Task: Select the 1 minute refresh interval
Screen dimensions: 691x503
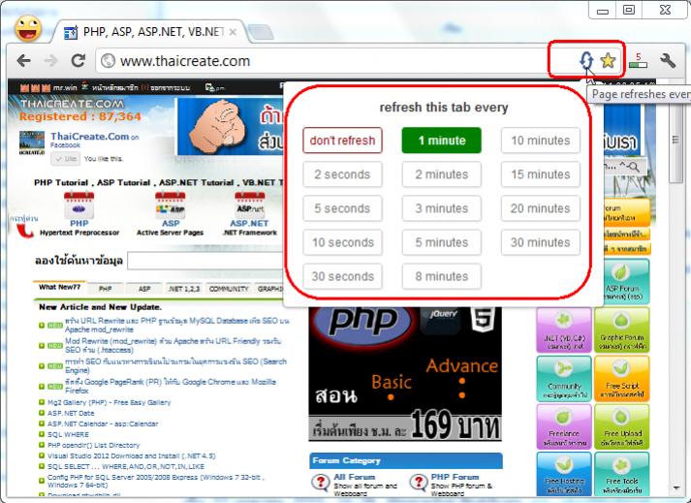Action: (x=442, y=141)
